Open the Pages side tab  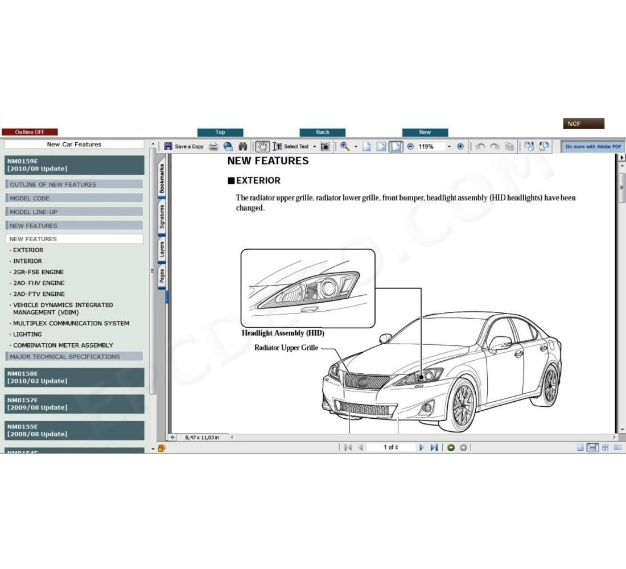click(162, 276)
